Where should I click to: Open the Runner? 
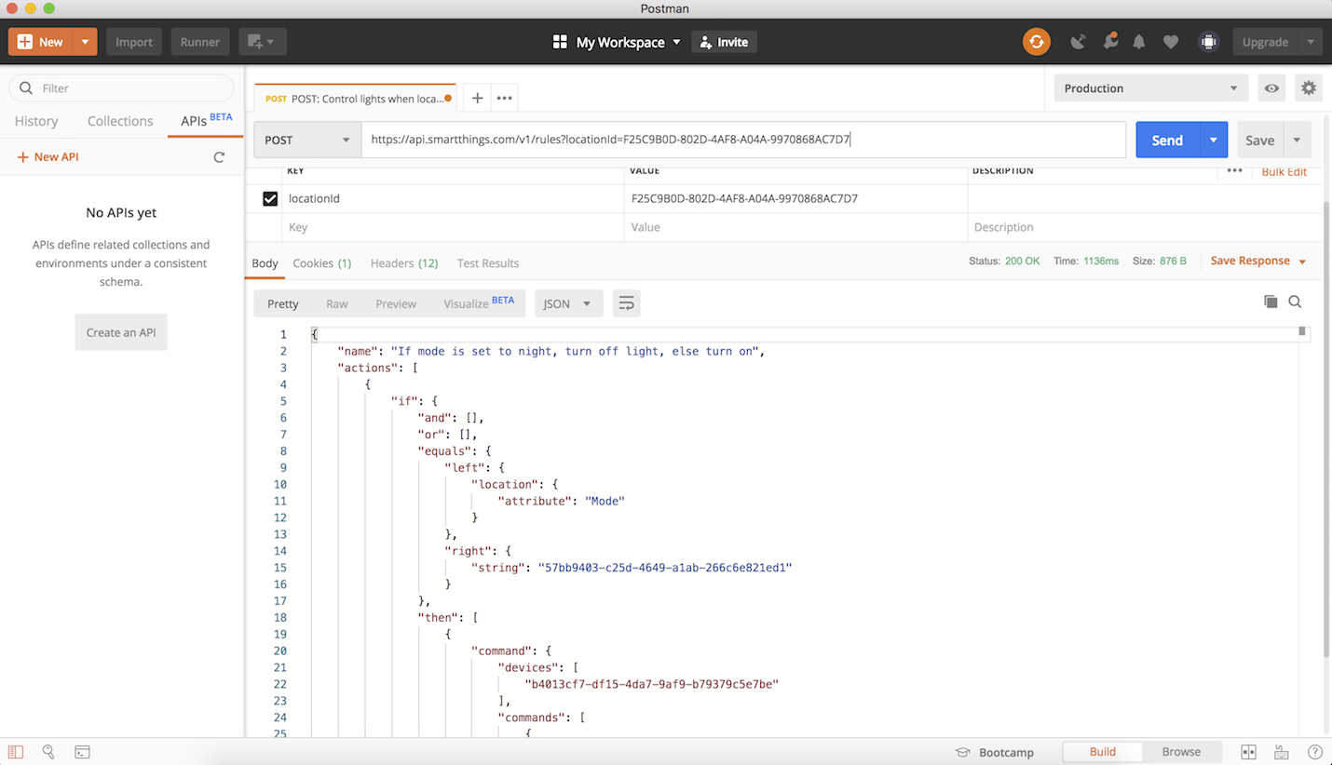(x=200, y=42)
